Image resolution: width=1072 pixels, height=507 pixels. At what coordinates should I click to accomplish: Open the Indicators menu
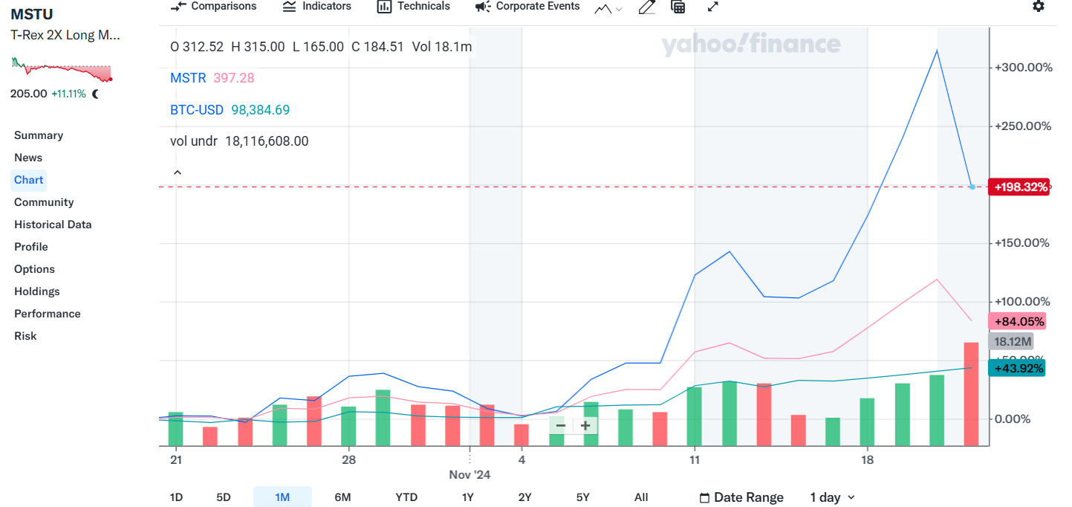pyautogui.click(x=317, y=6)
